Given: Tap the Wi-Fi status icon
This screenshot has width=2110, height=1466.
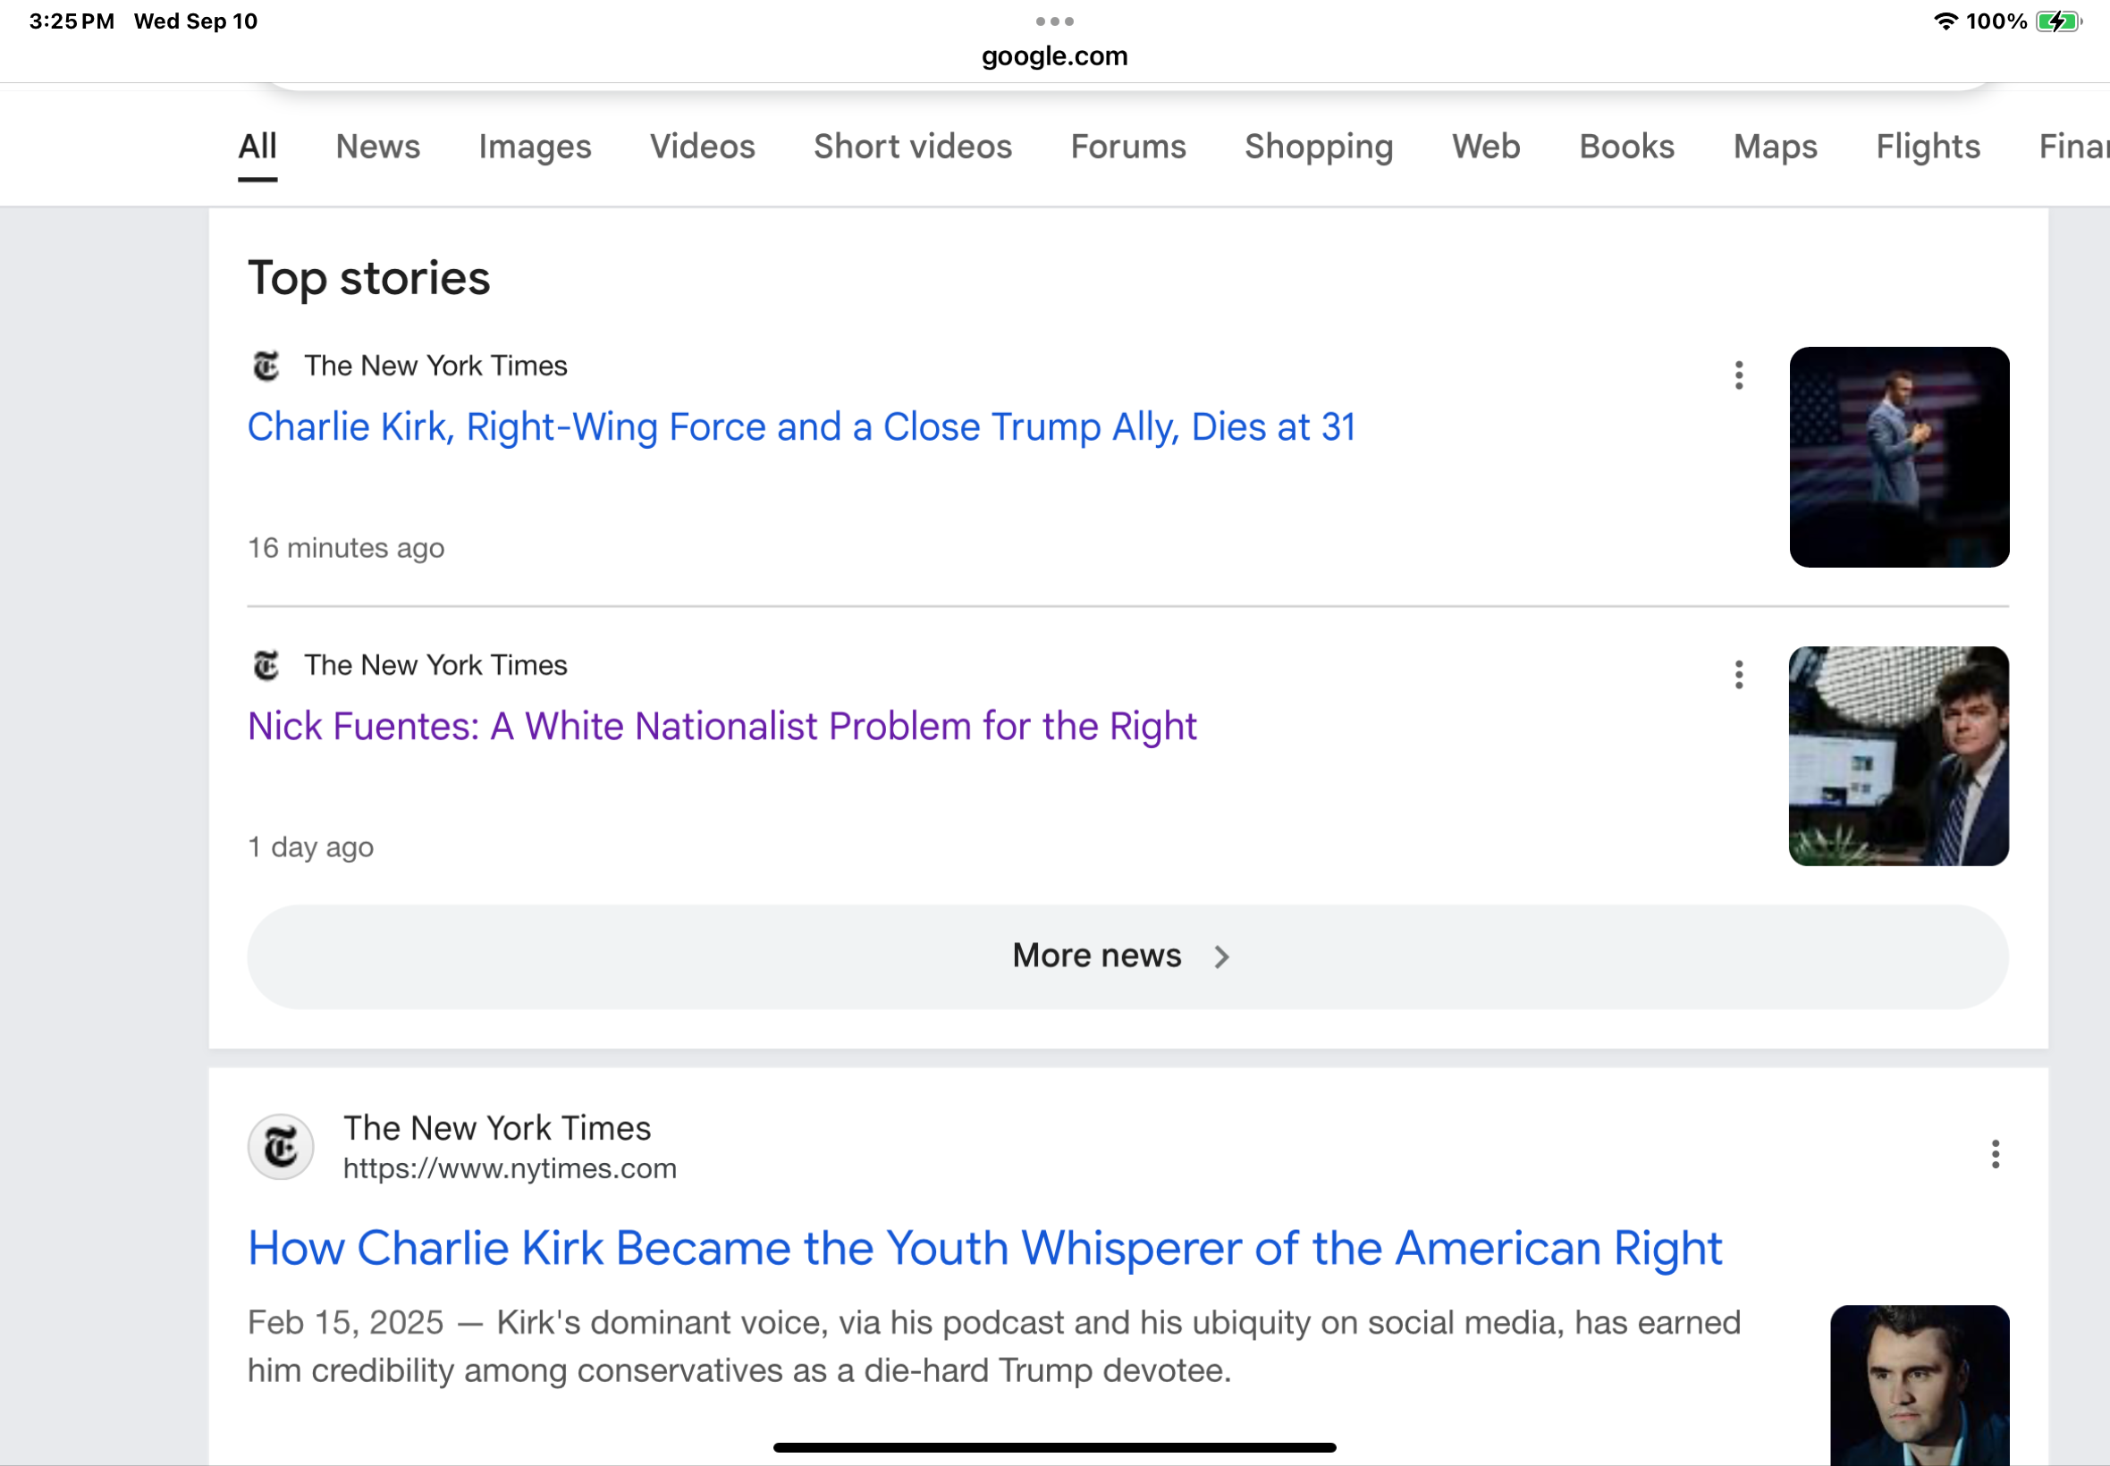Looking at the screenshot, I should pyautogui.click(x=1945, y=21).
